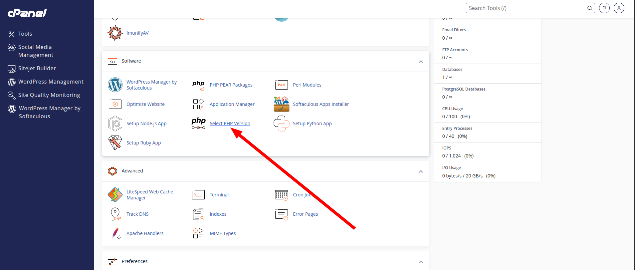Open the Track DNS link
Image resolution: width=635 pixels, height=270 pixels.
point(137,214)
